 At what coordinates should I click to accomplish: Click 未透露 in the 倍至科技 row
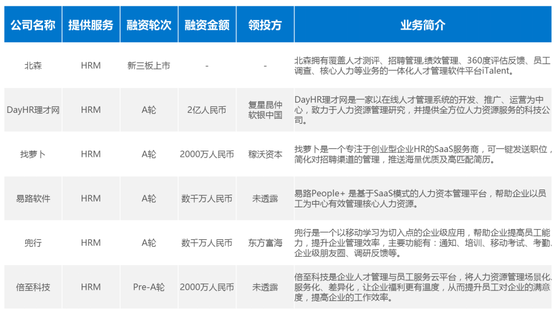265,288
